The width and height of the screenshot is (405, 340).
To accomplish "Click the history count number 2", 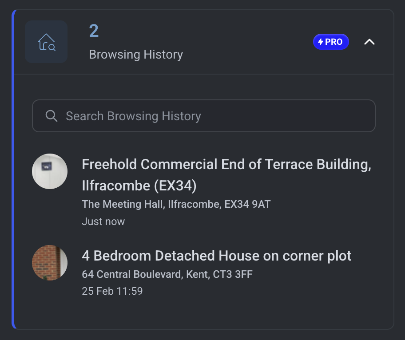I will (x=94, y=31).
